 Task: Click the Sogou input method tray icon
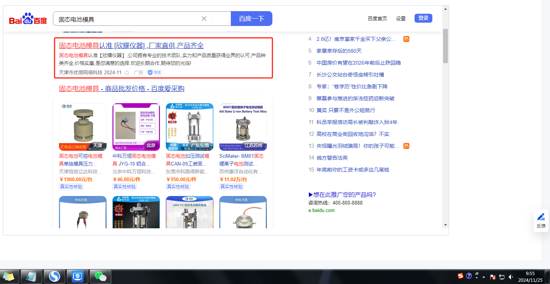pyautogui.click(x=461, y=276)
